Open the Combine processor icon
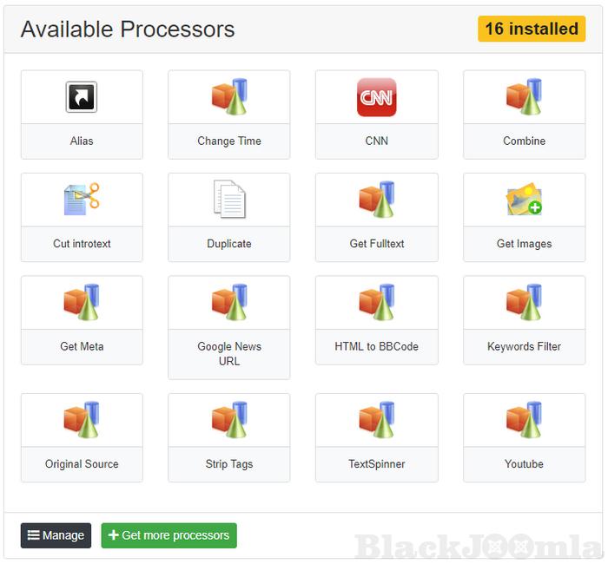The height and width of the screenshot is (564, 608). tap(524, 97)
